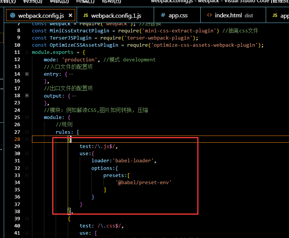Click 'babel-loader' string on line 31

click(x=133, y=161)
